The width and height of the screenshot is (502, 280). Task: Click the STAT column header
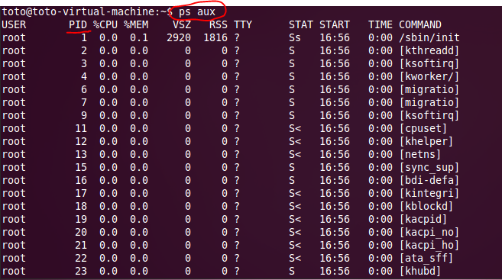pos(301,24)
